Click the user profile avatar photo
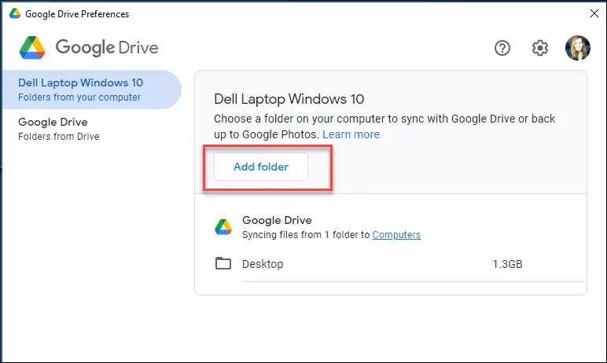Screen dimensions: 607x363 coord(578,48)
